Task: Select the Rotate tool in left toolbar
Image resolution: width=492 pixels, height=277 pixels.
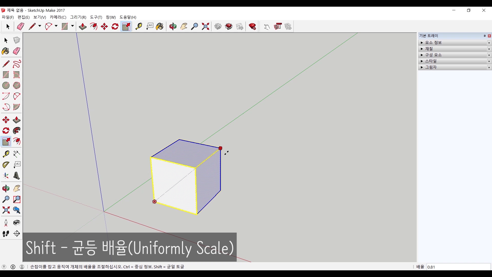Action: (6, 131)
